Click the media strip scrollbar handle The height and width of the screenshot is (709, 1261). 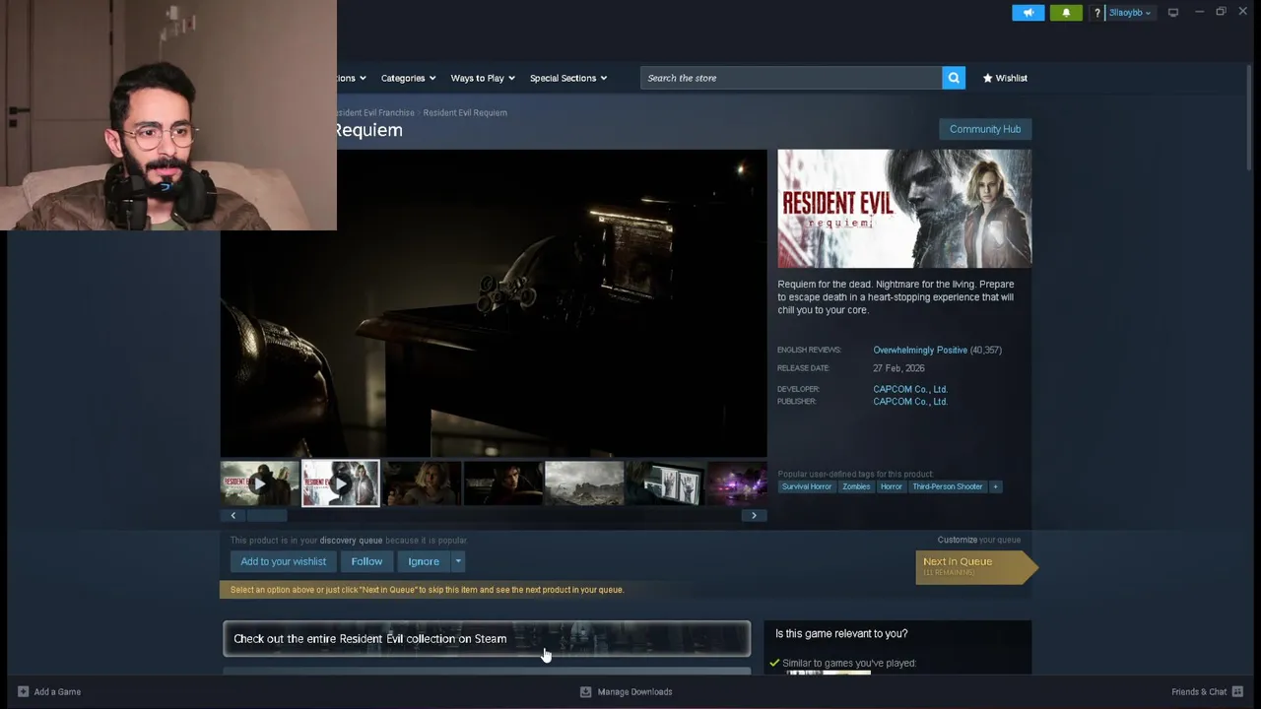pos(266,515)
